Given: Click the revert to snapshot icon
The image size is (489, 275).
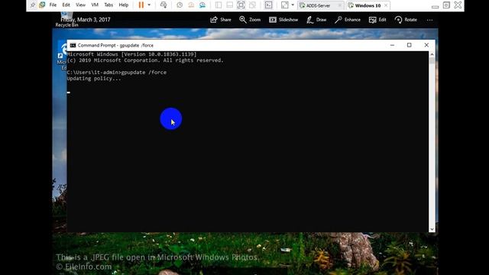Looking at the screenshot, I should 191,5.
